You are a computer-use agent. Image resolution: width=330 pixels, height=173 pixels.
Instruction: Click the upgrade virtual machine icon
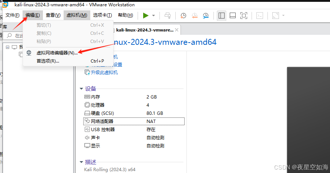(87, 73)
